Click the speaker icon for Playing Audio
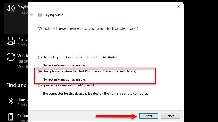218x122 pixels. pyautogui.click(x=10, y=9)
